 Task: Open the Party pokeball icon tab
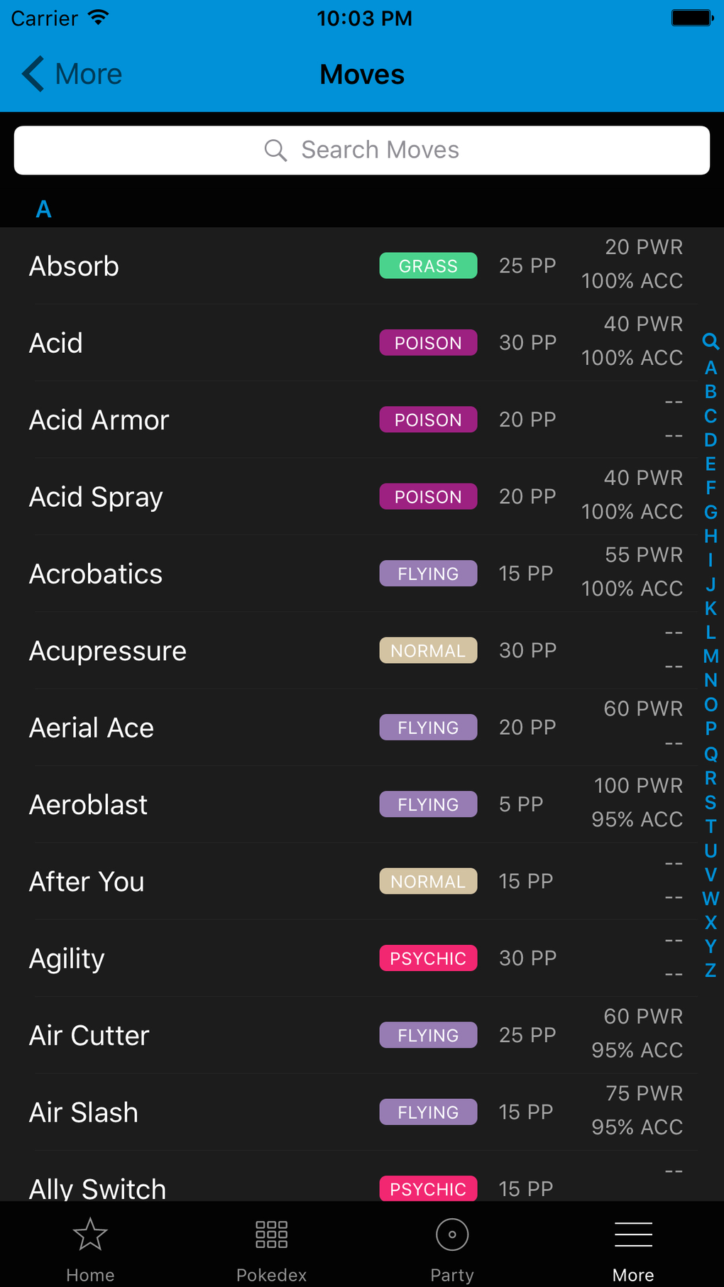(452, 1235)
